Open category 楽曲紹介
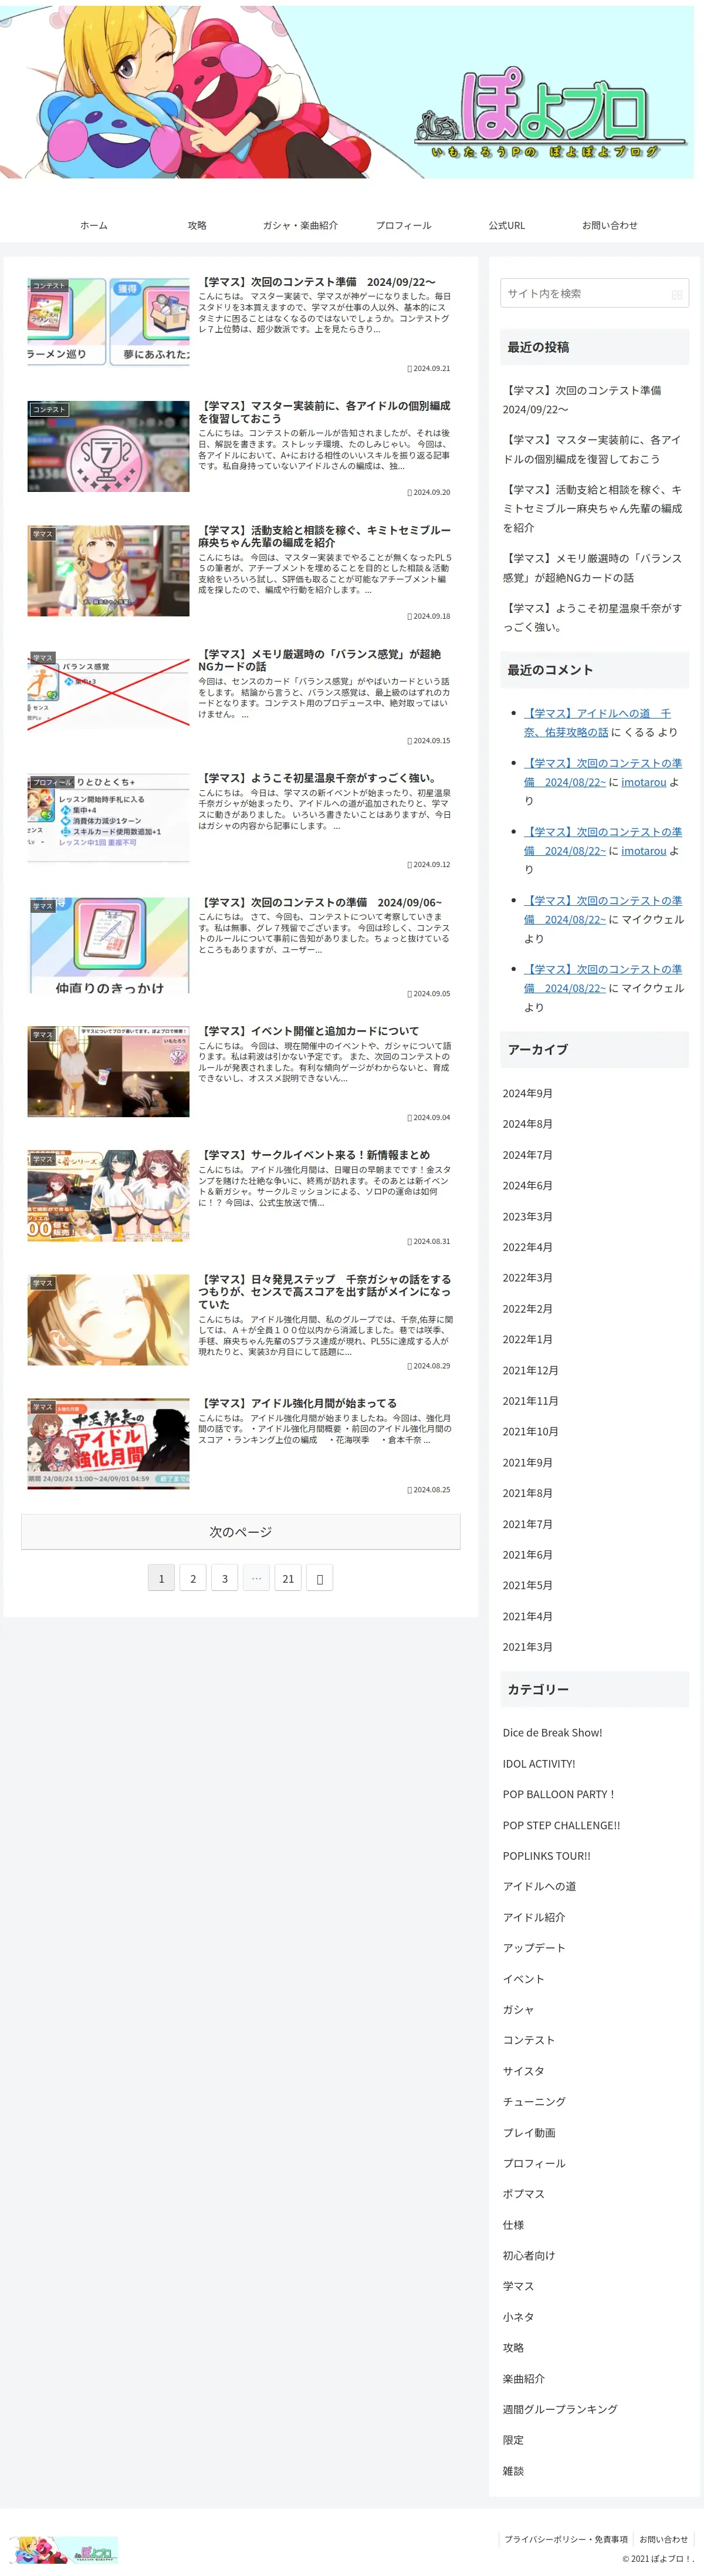704x2576 pixels. point(523,2378)
